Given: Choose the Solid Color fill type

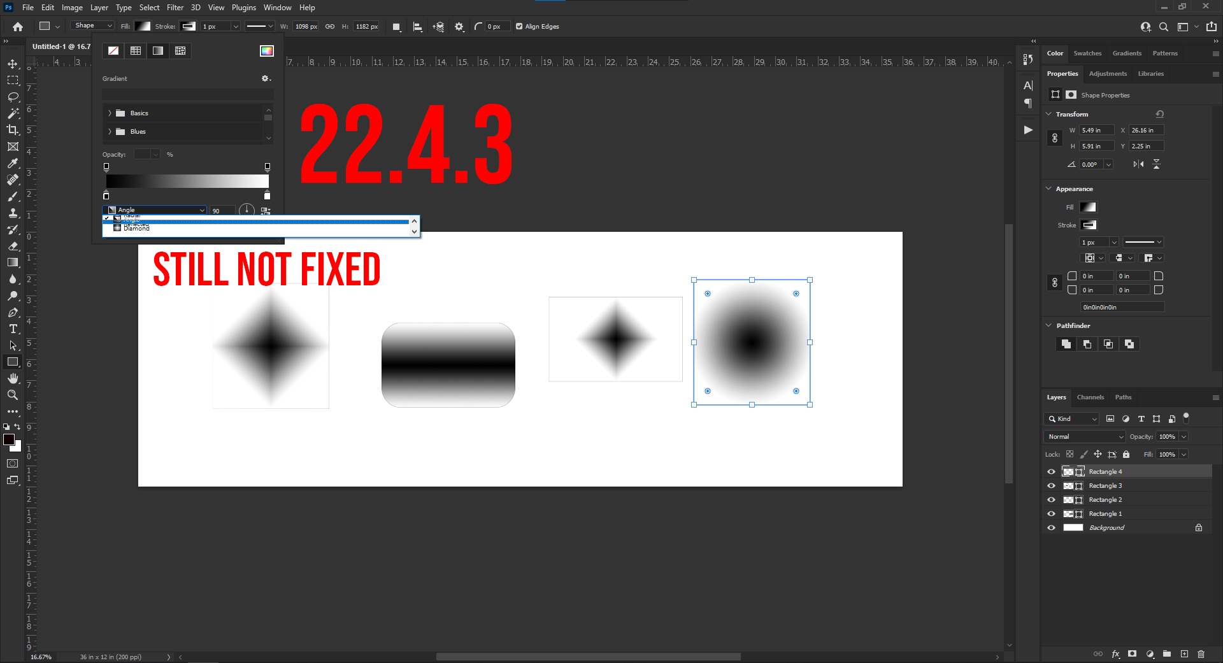Looking at the screenshot, I should [136, 51].
